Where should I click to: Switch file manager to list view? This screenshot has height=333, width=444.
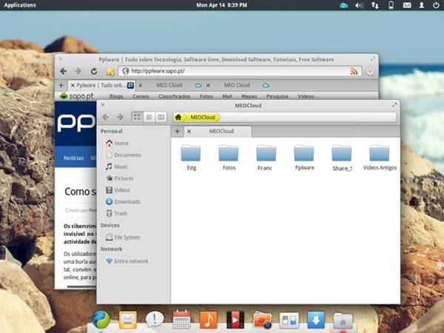[x=149, y=117]
